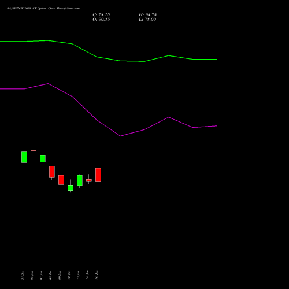Viewport: 289px width, 289px height.
Task: Click the '13 Jan' date axis label
Action: tap(78, 275)
